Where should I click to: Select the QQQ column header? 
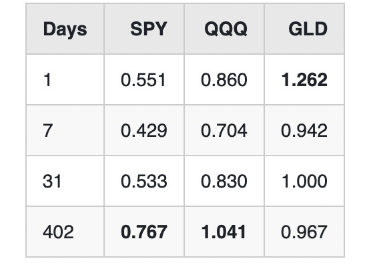click(x=226, y=29)
